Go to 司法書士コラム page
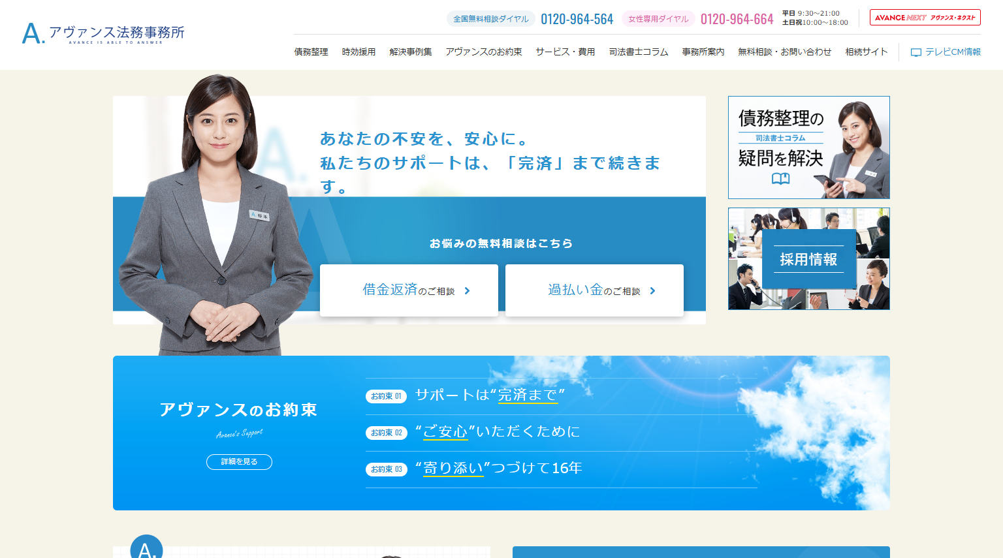 pos(638,52)
